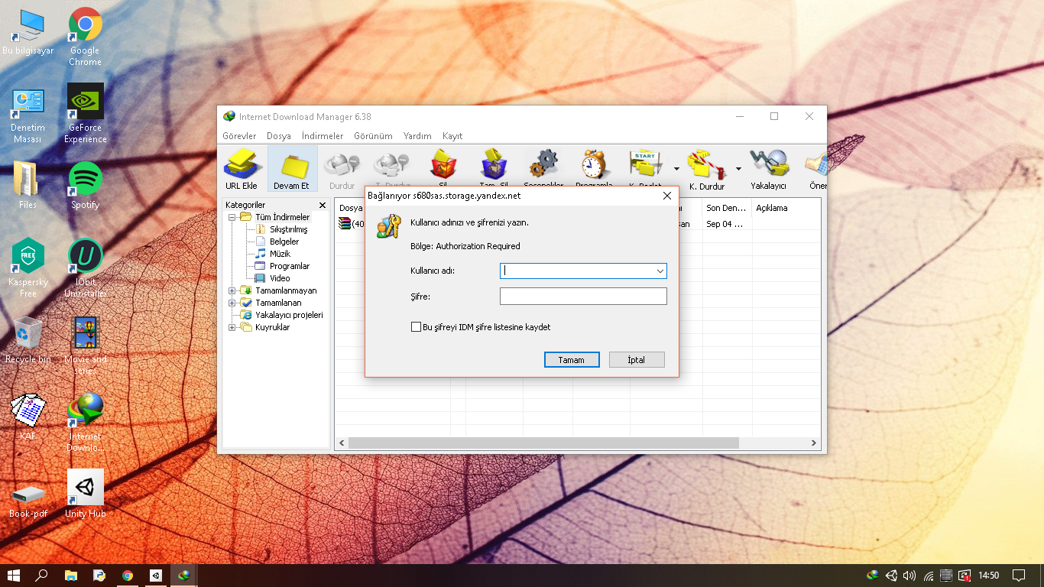Open File Explorer from taskbar
Viewport: 1044px width, 587px height.
(70, 576)
